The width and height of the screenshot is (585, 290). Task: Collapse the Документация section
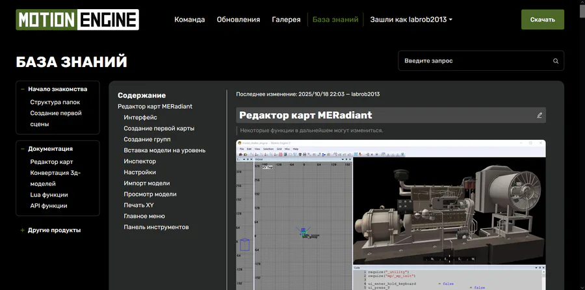[23, 149]
